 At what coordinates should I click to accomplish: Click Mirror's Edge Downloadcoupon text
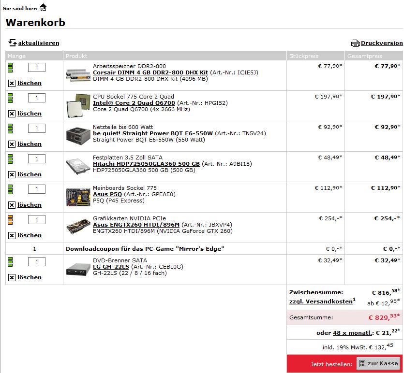[x=145, y=249]
